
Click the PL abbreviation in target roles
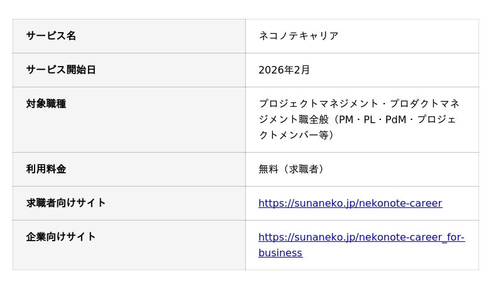pyautogui.click(x=370, y=119)
